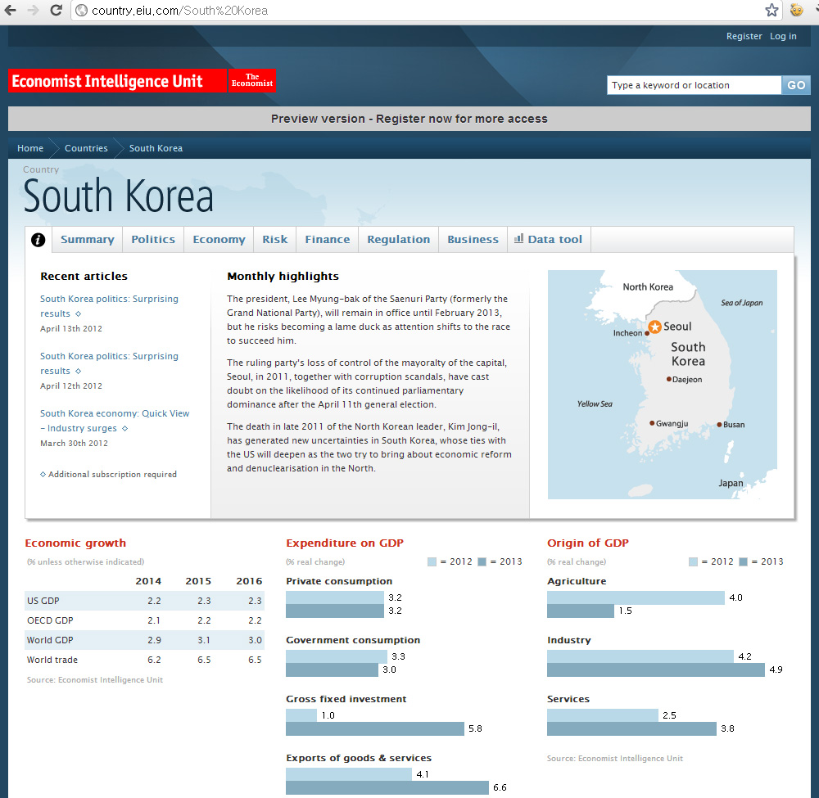
Task: Select the Economy tab
Action: click(x=219, y=240)
